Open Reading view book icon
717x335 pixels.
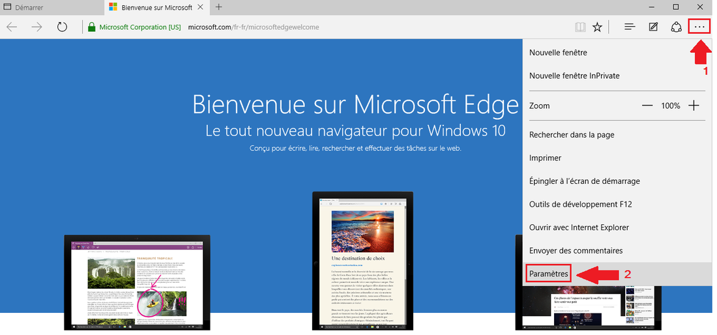[580, 27]
